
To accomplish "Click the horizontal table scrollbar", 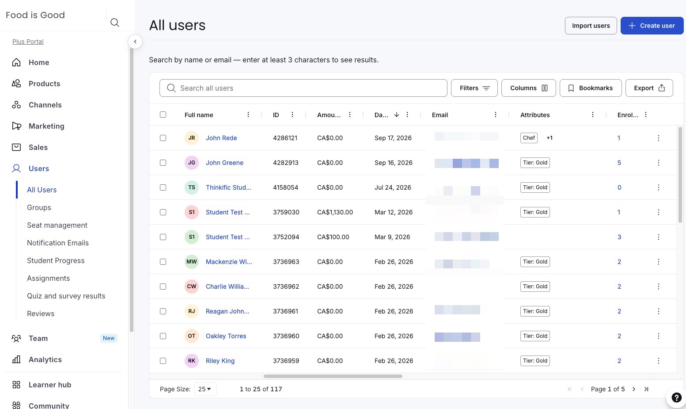I will pos(333,376).
